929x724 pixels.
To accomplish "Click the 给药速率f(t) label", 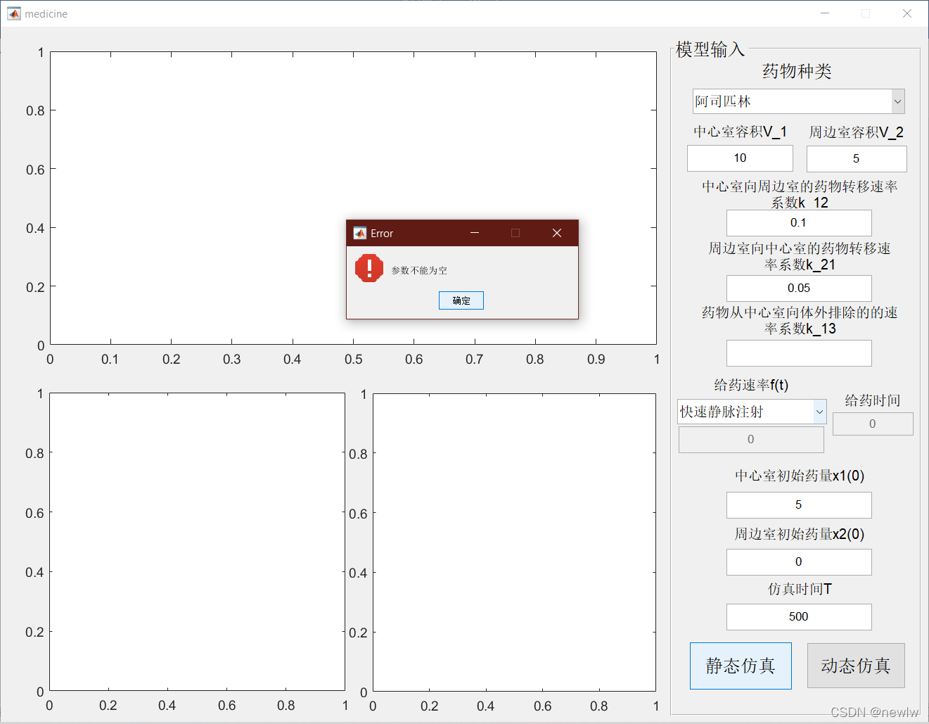I will pyautogui.click(x=751, y=385).
